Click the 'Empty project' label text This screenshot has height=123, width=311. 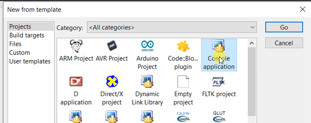pyautogui.click(x=183, y=98)
